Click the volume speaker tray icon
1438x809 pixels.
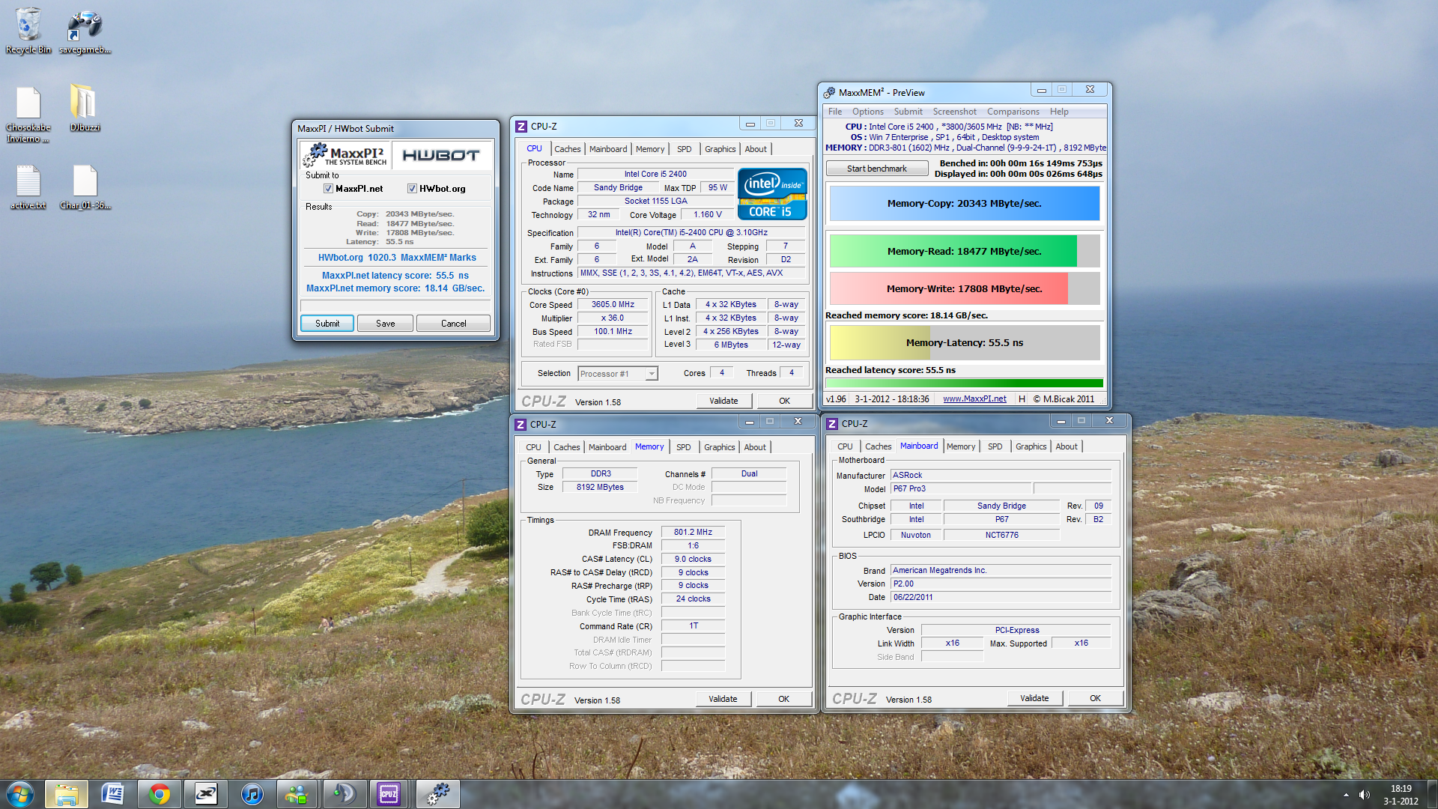(1364, 794)
